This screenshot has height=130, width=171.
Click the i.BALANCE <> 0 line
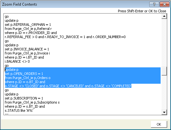[17, 61]
